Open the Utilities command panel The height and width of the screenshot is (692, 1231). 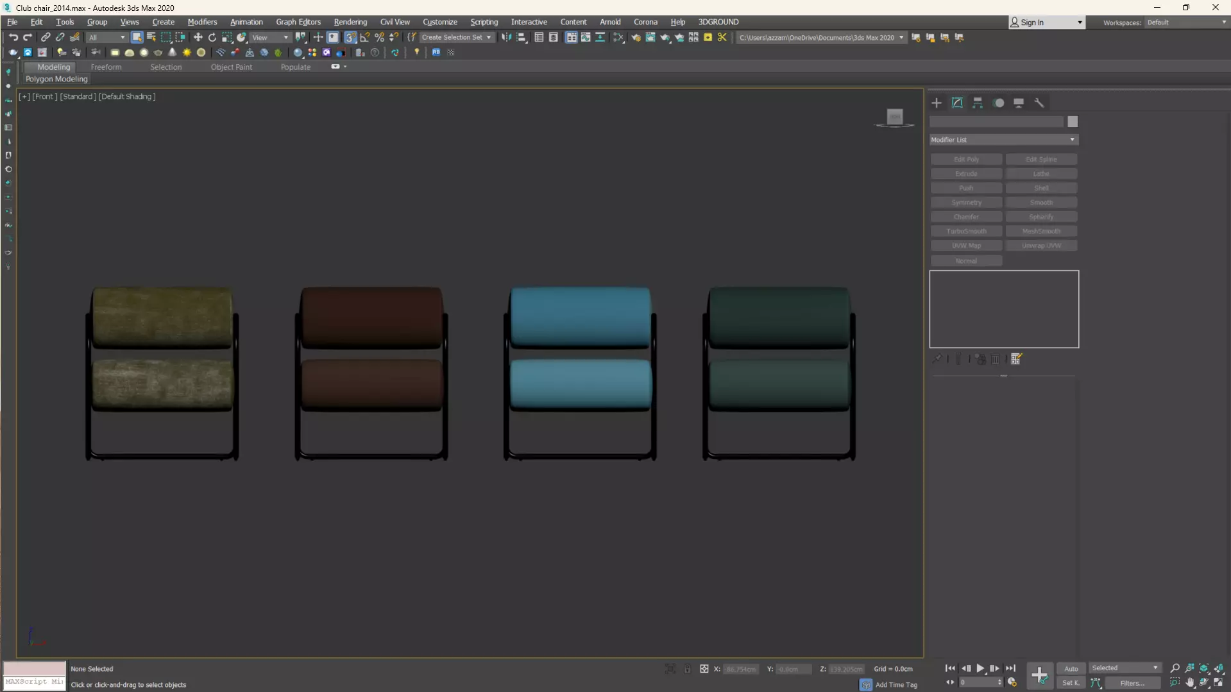[x=1039, y=103]
